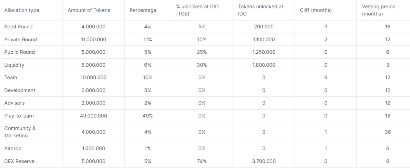Select the CEX Reserve row label

[19, 161]
